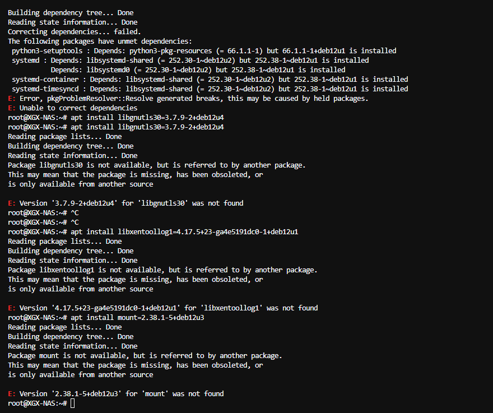Click the libxentoollog1 version not found error
Viewport: 493px width, 413px height.
(163, 308)
